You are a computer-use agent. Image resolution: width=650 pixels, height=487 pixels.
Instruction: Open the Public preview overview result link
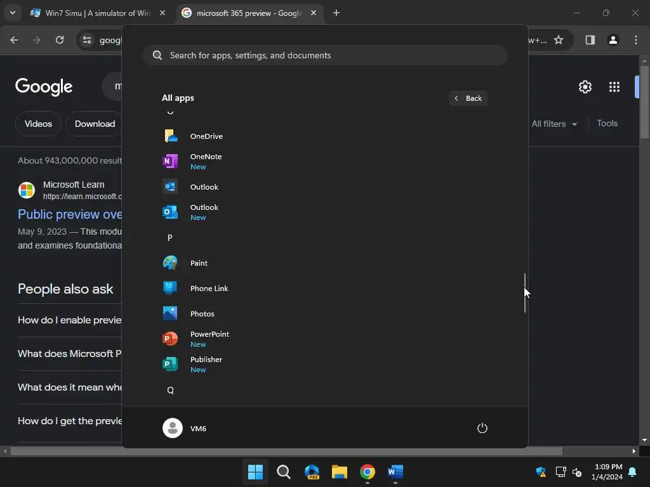[70, 214]
